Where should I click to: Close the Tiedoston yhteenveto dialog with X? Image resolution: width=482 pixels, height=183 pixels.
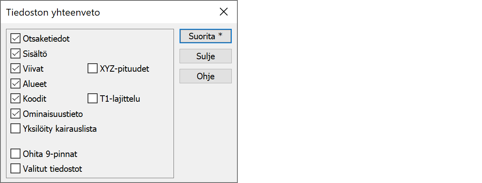224,12
